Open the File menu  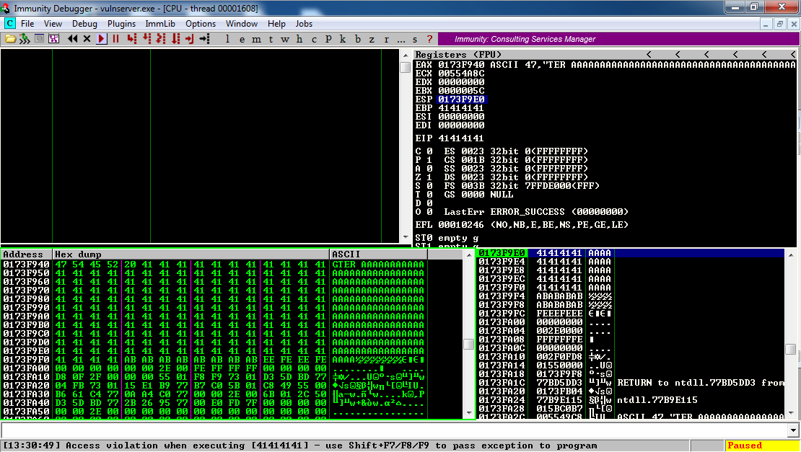27,24
